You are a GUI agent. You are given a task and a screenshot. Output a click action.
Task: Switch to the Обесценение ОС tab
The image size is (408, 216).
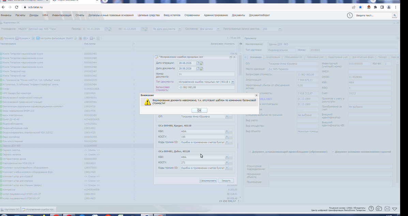click(293, 57)
